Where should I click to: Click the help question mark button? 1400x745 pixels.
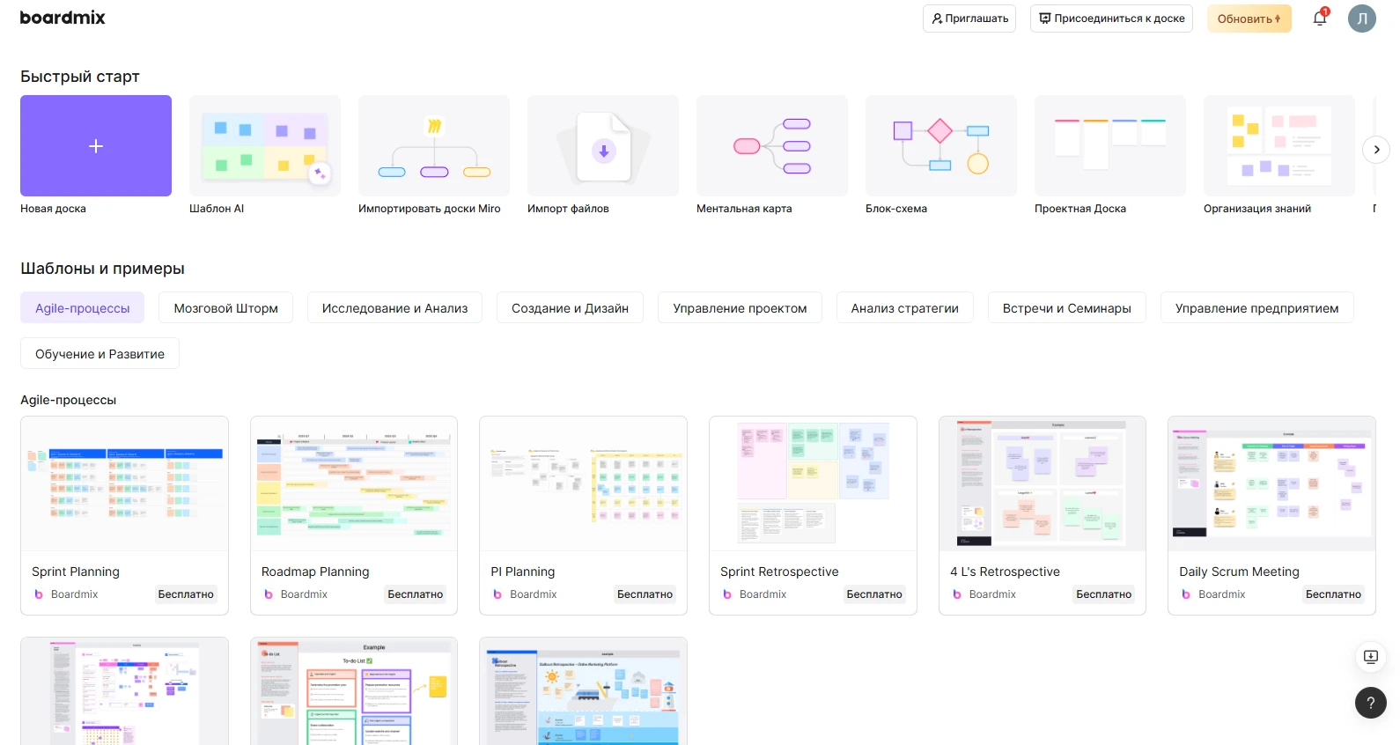pos(1370,703)
